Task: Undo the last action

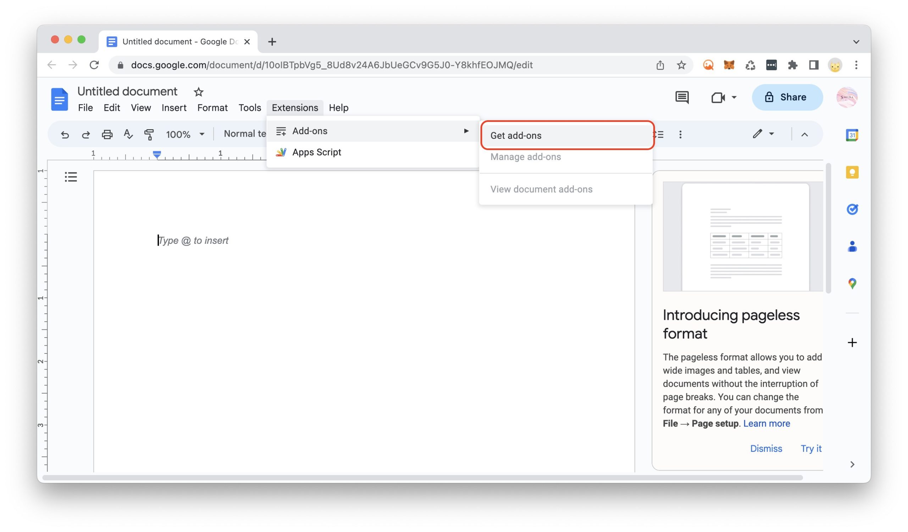Action: pyautogui.click(x=65, y=134)
